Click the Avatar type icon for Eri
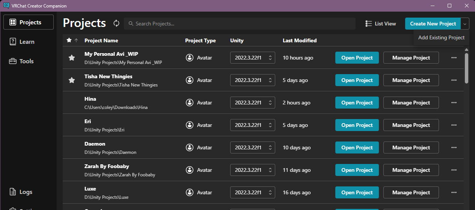 [x=190, y=125]
